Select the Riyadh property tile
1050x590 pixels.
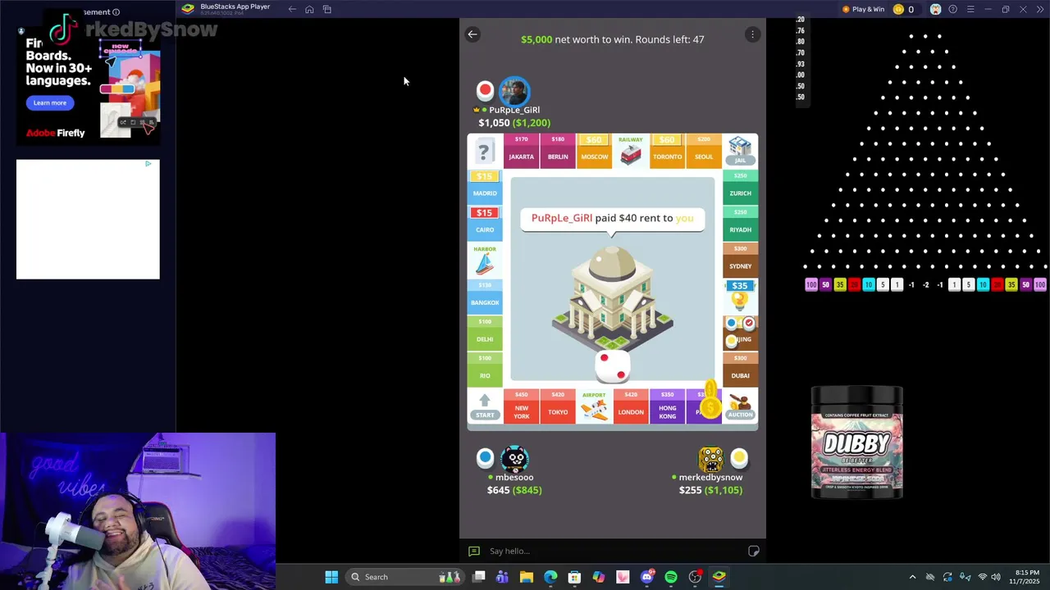740,224
